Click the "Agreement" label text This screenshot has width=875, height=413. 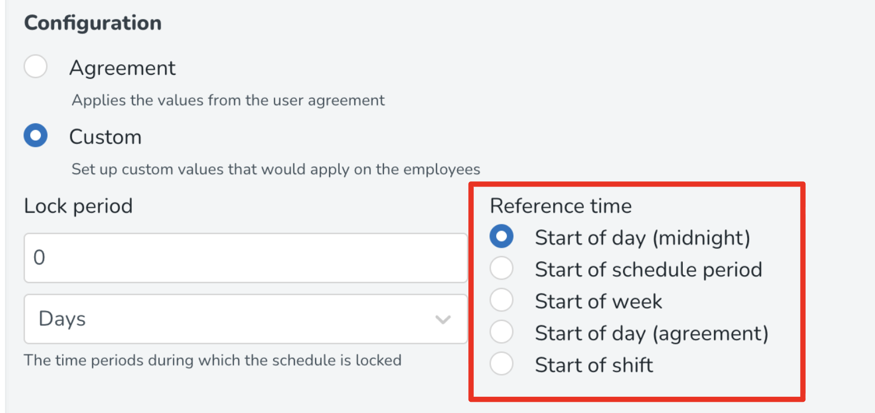(122, 68)
